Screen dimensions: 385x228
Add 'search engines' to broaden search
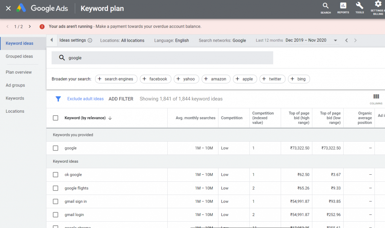click(116, 79)
